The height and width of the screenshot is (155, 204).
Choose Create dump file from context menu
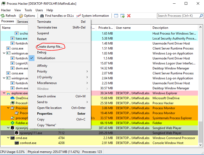coord(50,47)
